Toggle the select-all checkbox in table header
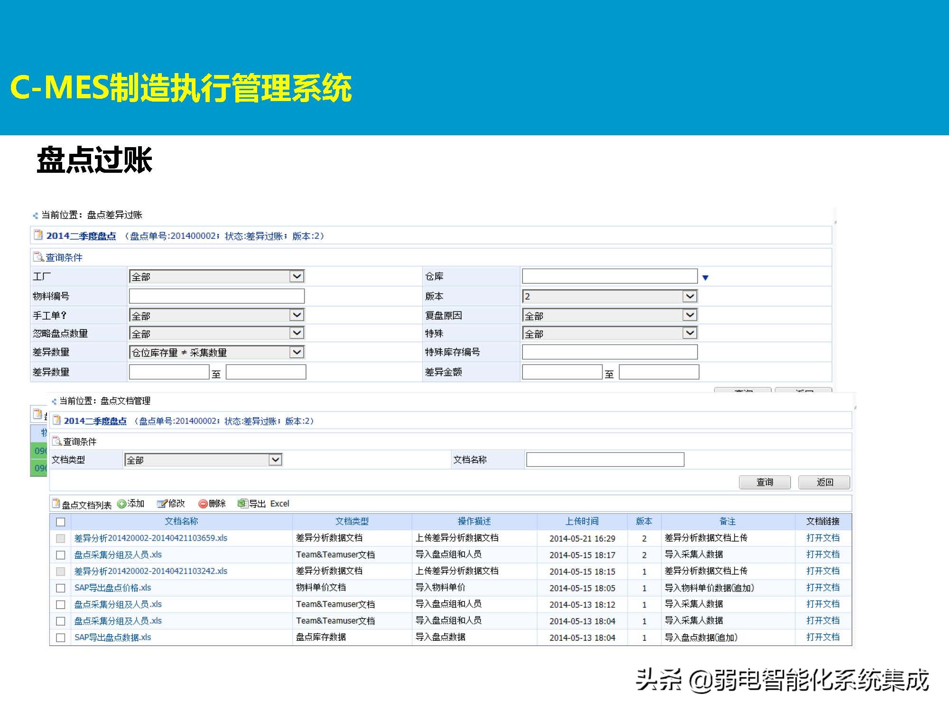This screenshot has width=949, height=712. tap(61, 522)
